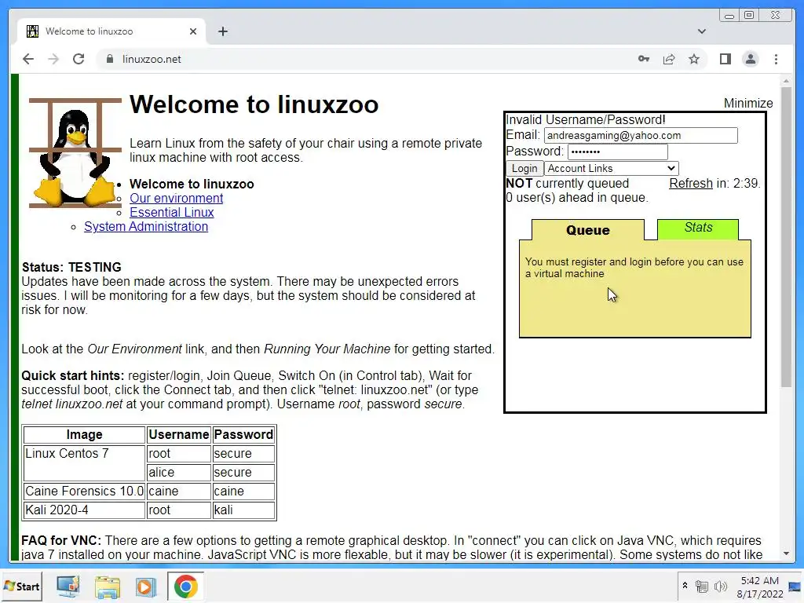Open a new tab with plus button
The width and height of the screenshot is (804, 603).
click(x=222, y=31)
